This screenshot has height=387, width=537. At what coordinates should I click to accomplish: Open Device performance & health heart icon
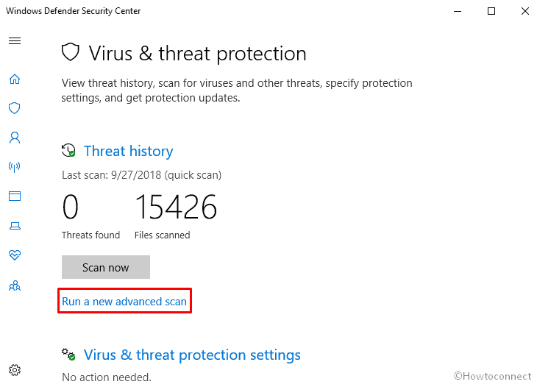coord(15,255)
